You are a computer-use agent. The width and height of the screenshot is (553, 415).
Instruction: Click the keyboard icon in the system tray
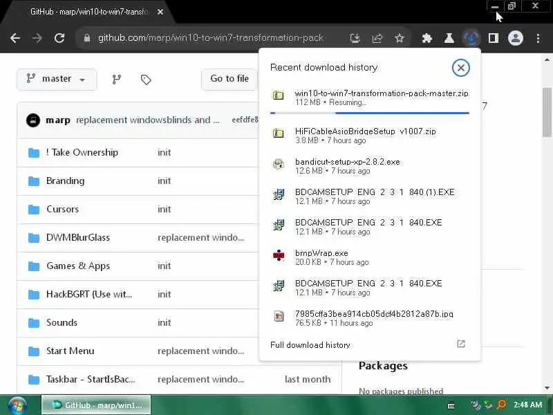pos(451,406)
